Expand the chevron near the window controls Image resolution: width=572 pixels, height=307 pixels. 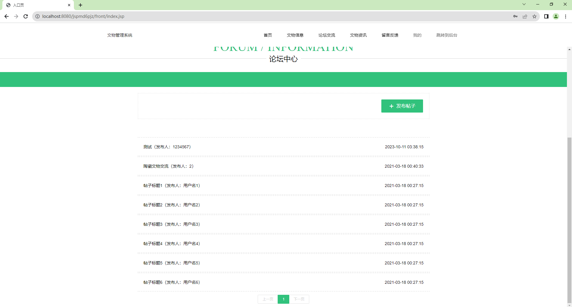coord(524,4)
